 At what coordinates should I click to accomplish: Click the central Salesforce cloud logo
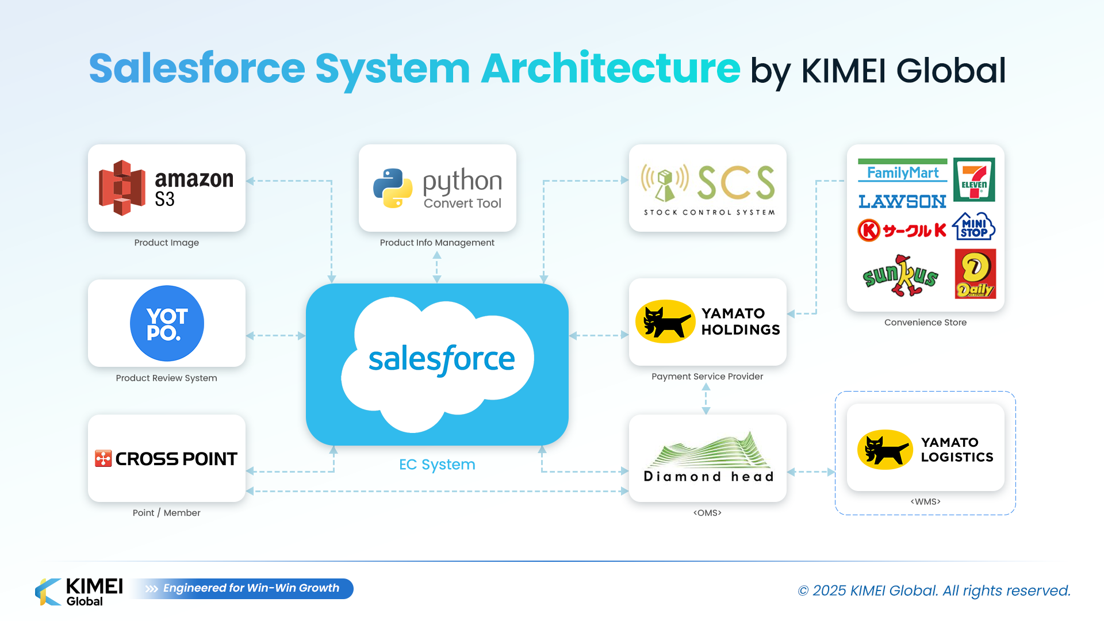click(438, 362)
